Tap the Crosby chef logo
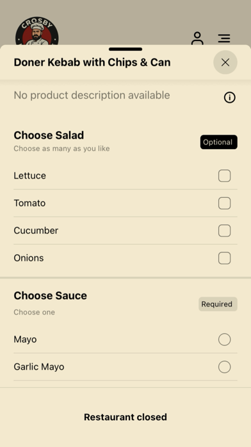This screenshot has width=251, height=447. coord(37,31)
